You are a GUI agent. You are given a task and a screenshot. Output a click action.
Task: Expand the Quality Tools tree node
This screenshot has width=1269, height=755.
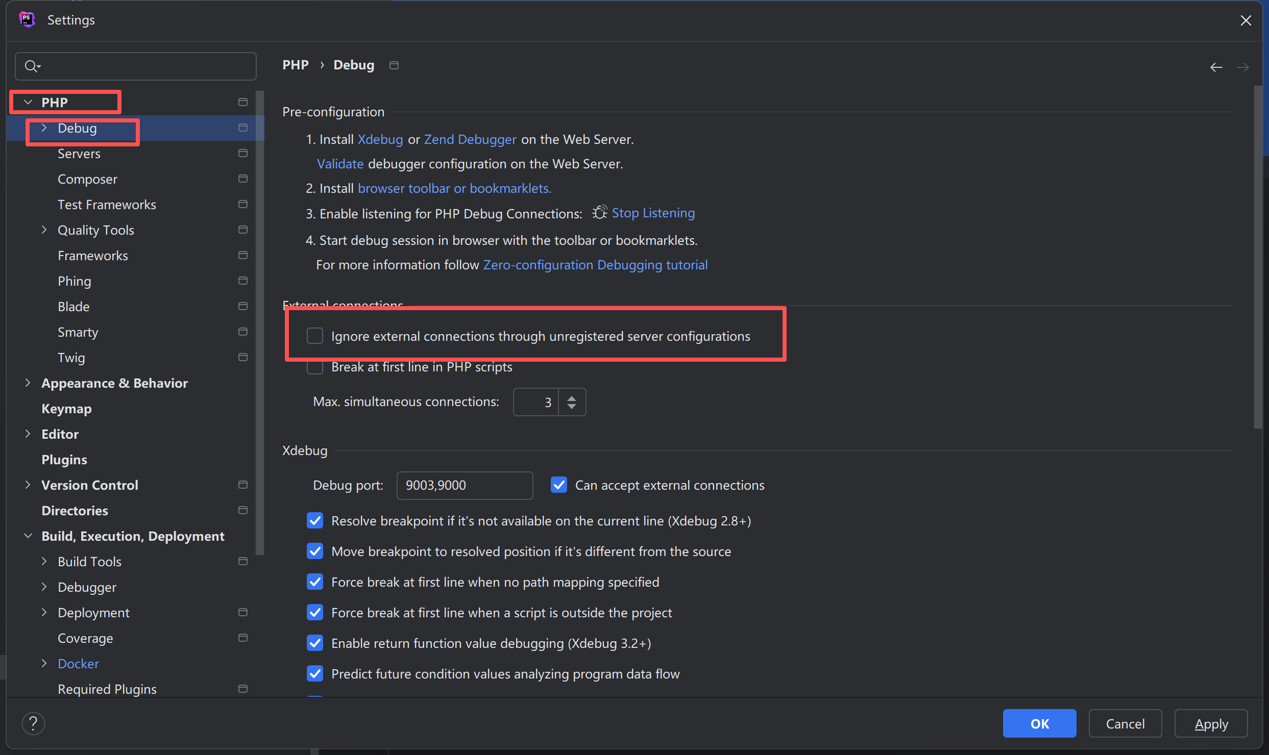tap(44, 230)
